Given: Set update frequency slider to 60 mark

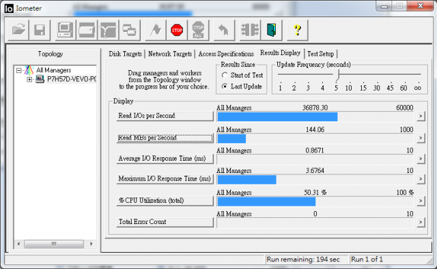Looking at the screenshot, I should point(404,88).
